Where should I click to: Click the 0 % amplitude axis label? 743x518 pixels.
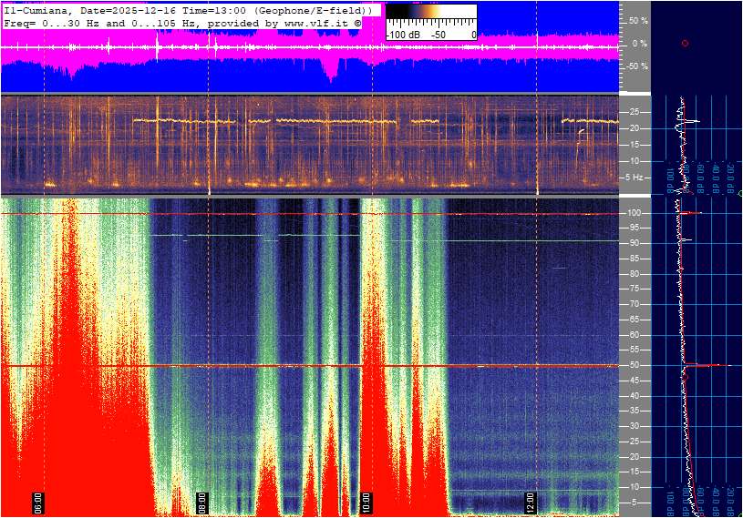point(639,43)
